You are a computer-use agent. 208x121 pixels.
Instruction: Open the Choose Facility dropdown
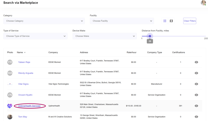(x=122, y=21)
